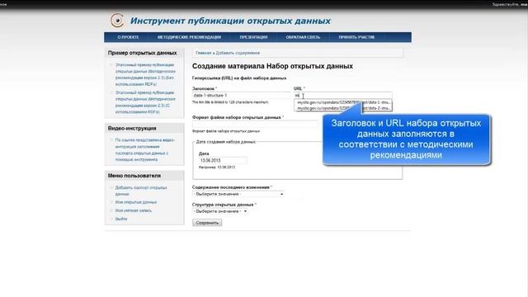This screenshot has width=528, height=297.
Task: Pick second URL suggestion ending data-2-stru
Action: click(x=343, y=108)
